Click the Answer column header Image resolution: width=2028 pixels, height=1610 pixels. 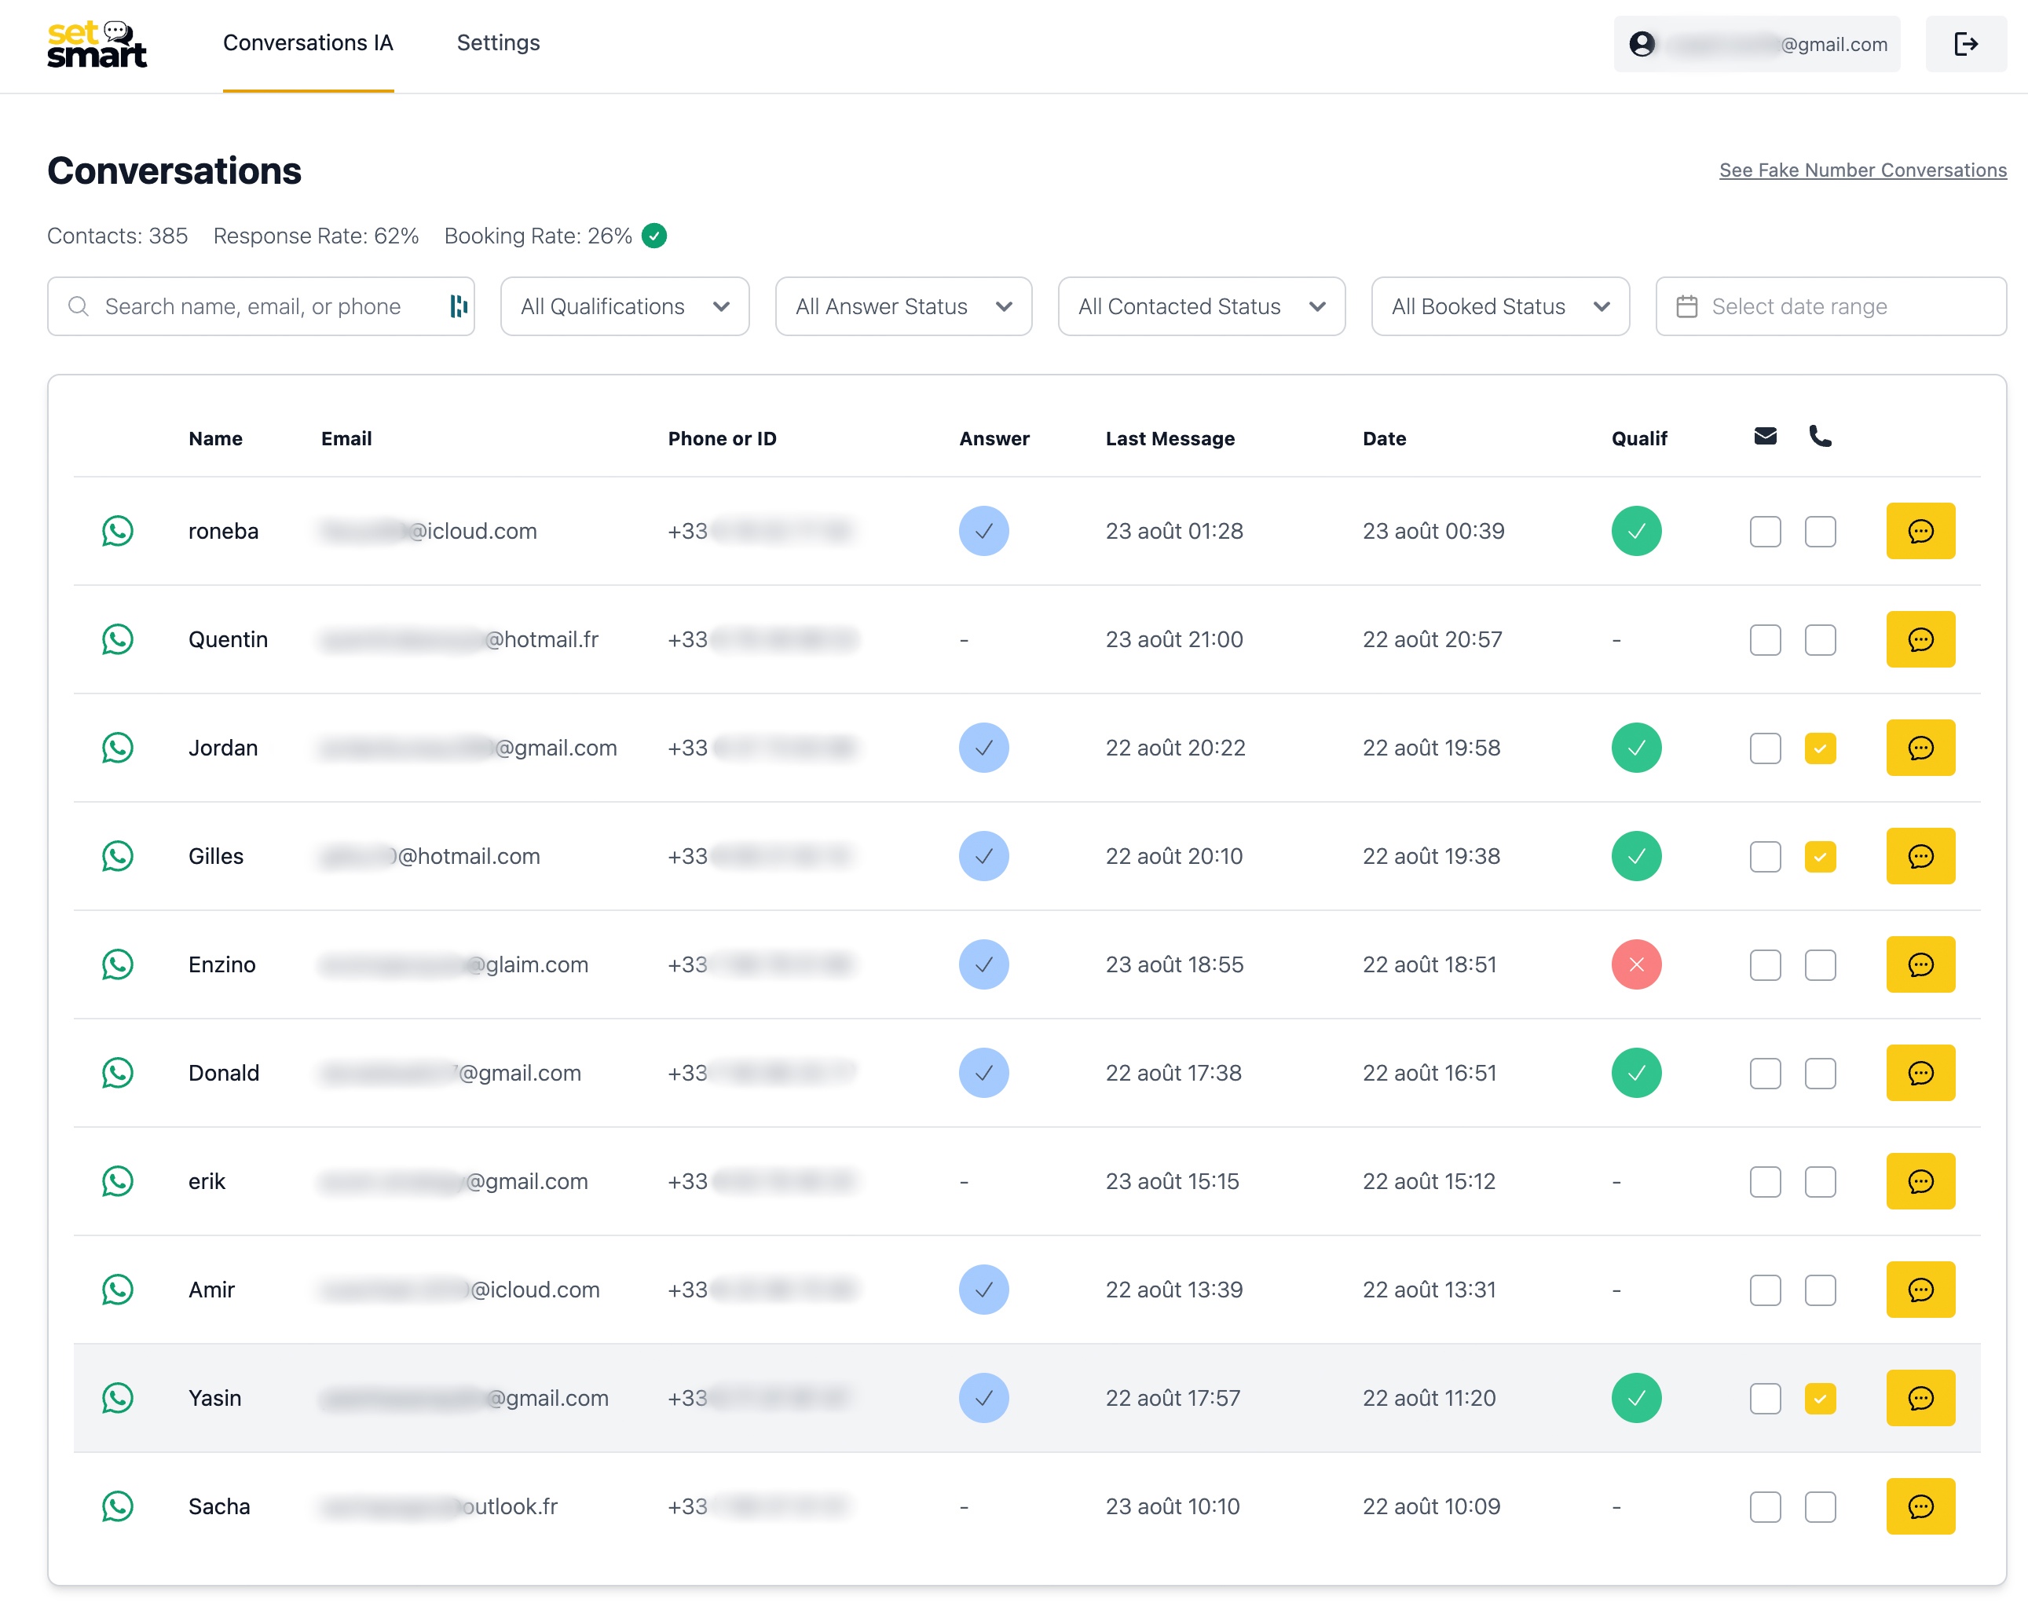click(x=994, y=438)
